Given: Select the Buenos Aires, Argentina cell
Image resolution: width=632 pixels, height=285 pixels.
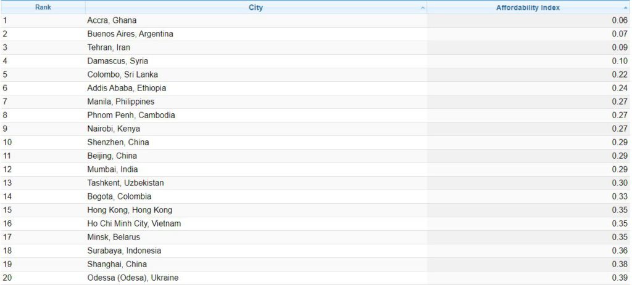Looking at the screenshot, I should click(256, 34).
